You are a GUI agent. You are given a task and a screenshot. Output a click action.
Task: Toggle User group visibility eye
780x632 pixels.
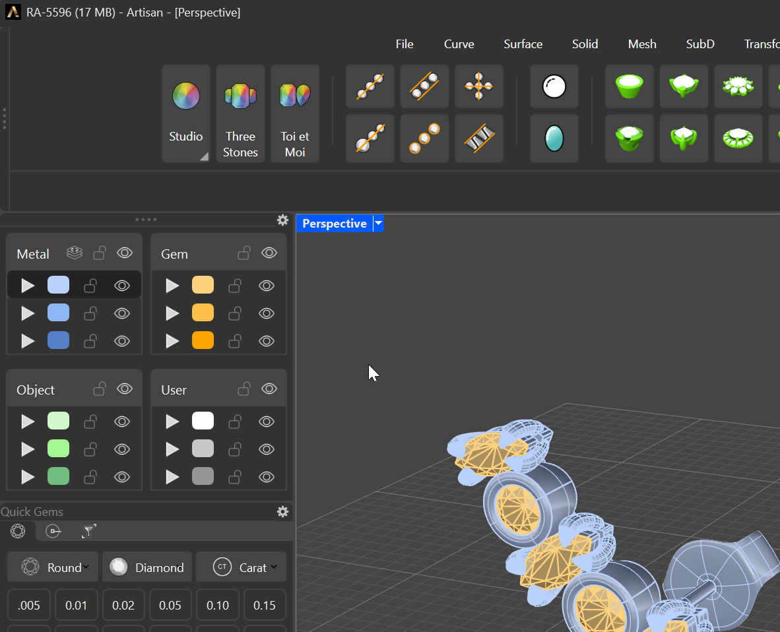pyautogui.click(x=269, y=389)
